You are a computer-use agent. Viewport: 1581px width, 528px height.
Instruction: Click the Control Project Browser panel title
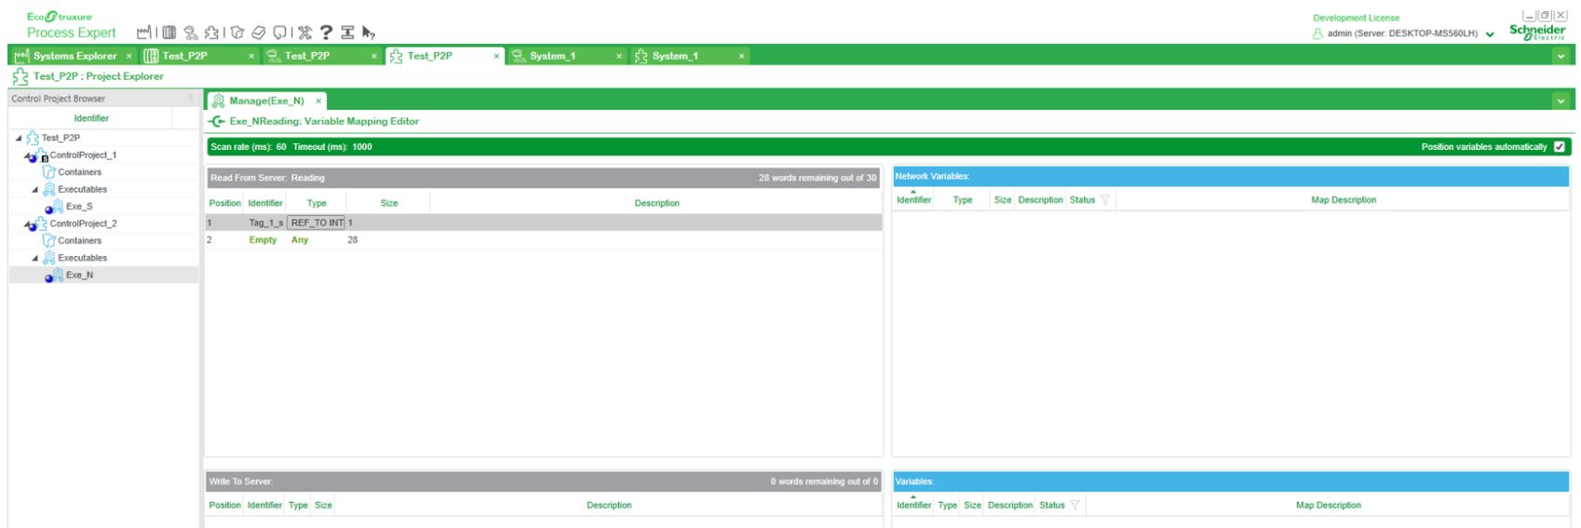(59, 99)
